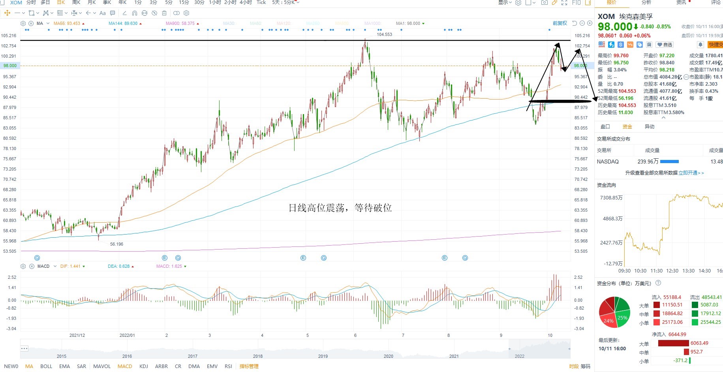Viewport: 723px width, 372px height.
Task: Remove the MA indicator with X icon
Action: tap(31, 23)
